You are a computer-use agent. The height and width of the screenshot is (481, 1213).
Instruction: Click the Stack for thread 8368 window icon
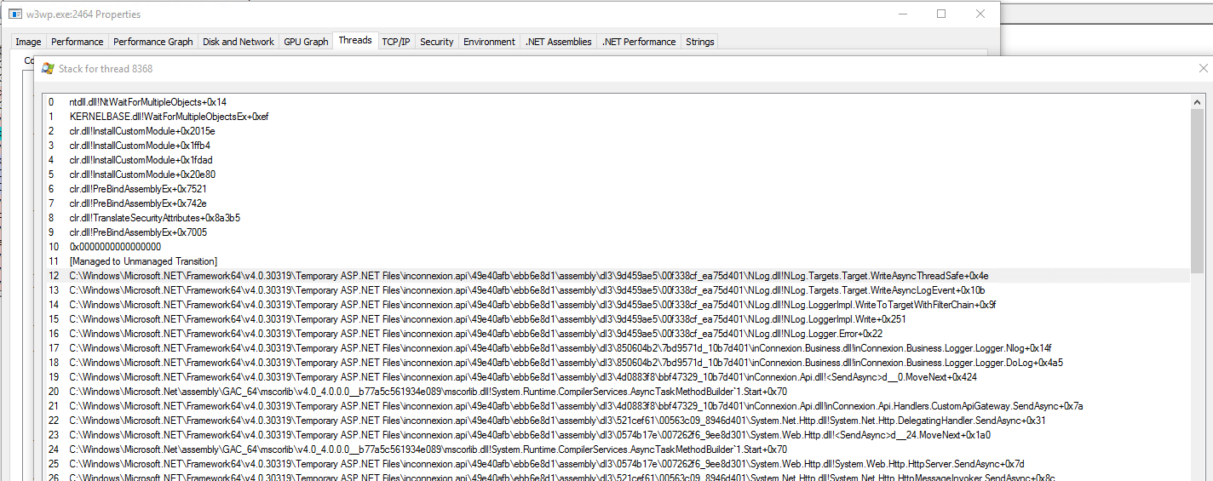(49, 68)
